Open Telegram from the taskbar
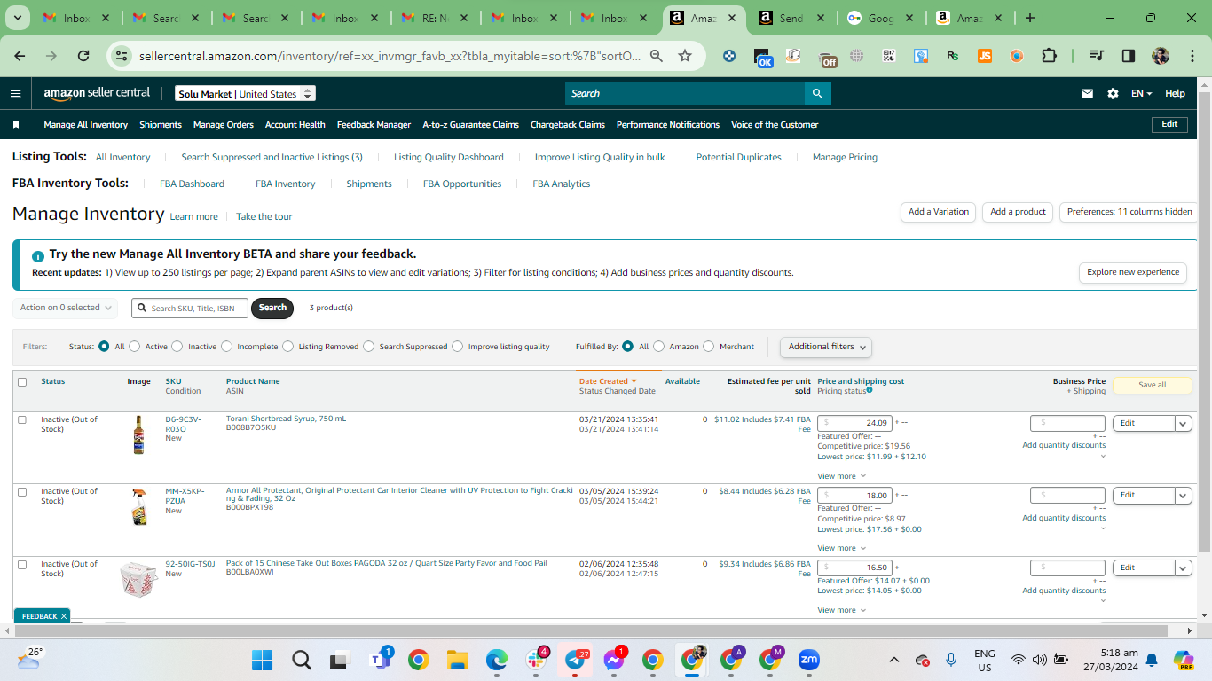The width and height of the screenshot is (1212, 681). pyautogui.click(x=574, y=661)
